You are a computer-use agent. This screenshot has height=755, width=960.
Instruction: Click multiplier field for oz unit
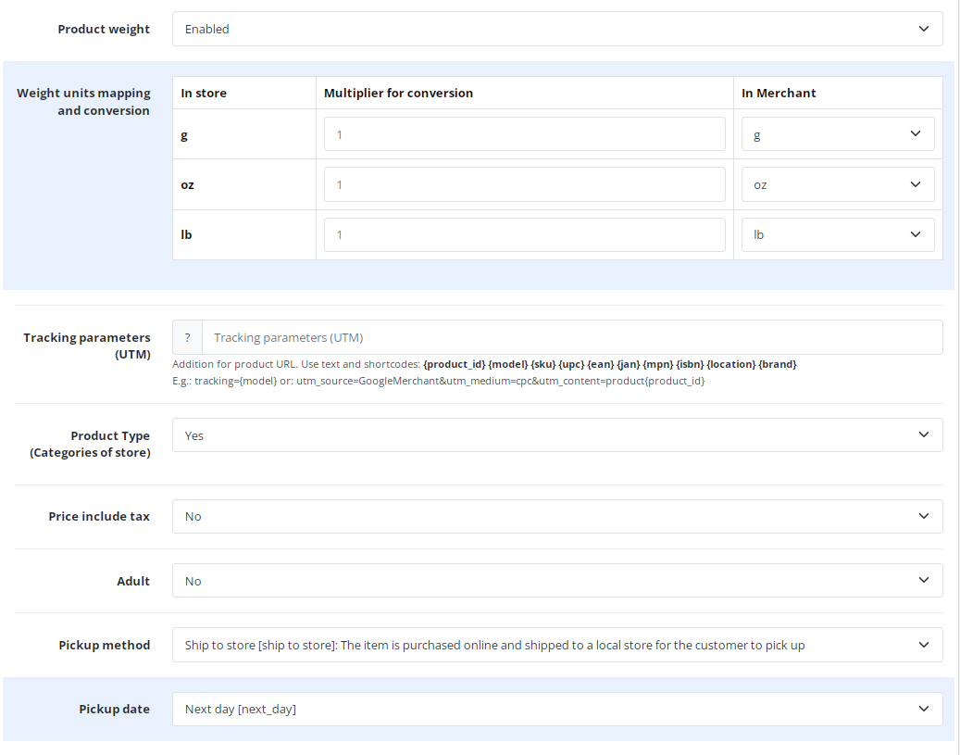pos(525,184)
